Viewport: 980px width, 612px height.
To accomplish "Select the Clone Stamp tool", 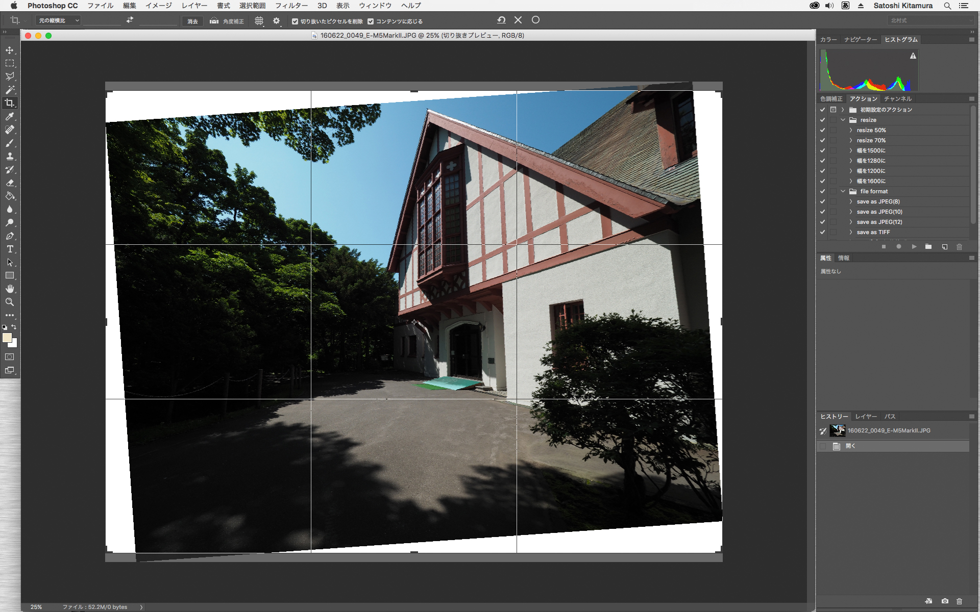I will pyautogui.click(x=10, y=157).
